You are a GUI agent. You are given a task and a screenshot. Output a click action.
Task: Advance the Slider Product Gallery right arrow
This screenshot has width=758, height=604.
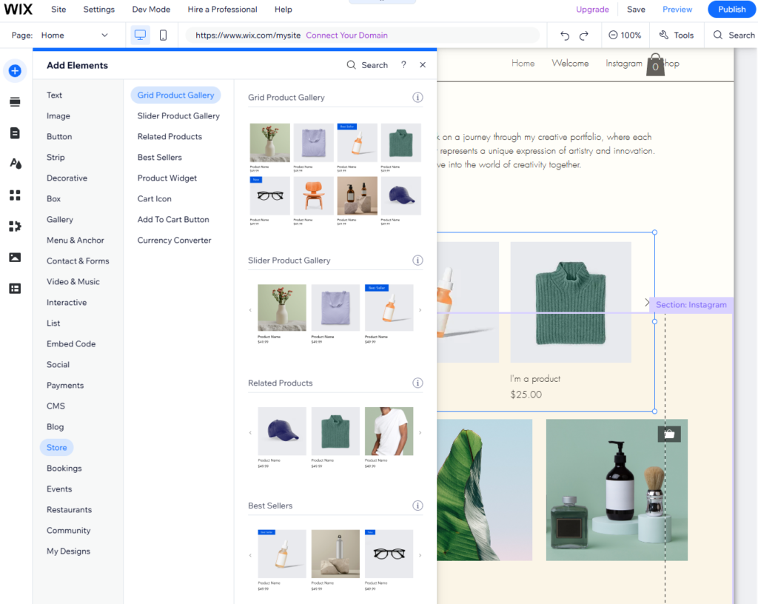[x=420, y=309]
